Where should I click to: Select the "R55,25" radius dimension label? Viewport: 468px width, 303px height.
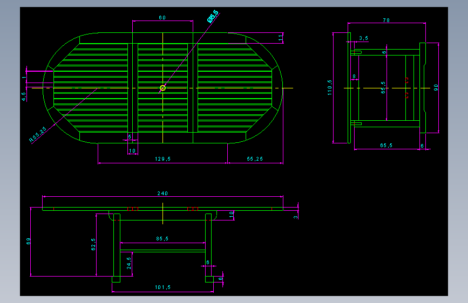pos(38,134)
